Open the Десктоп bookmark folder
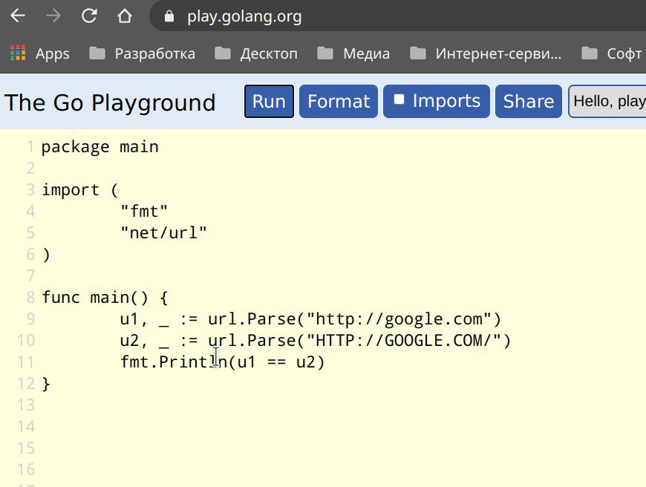646x487 pixels. [256, 53]
